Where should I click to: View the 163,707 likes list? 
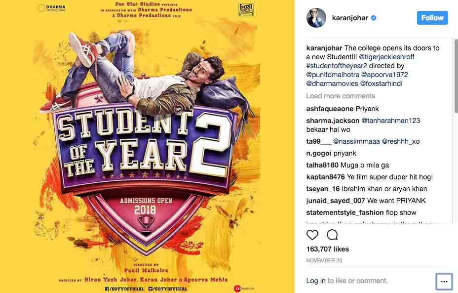pyautogui.click(x=327, y=249)
